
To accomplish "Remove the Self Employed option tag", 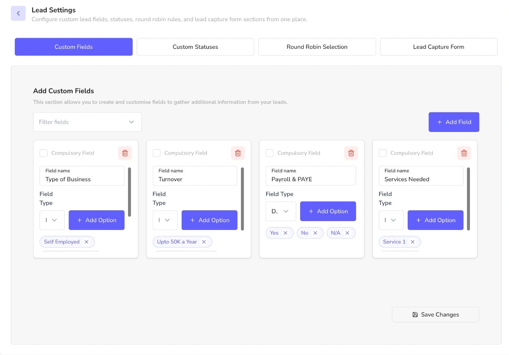I will [87, 242].
